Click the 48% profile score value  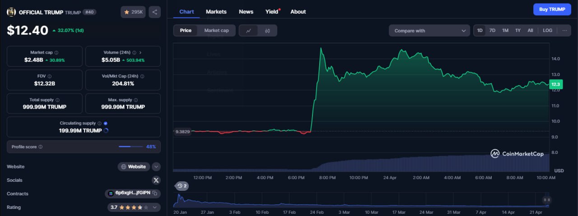click(151, 147)
